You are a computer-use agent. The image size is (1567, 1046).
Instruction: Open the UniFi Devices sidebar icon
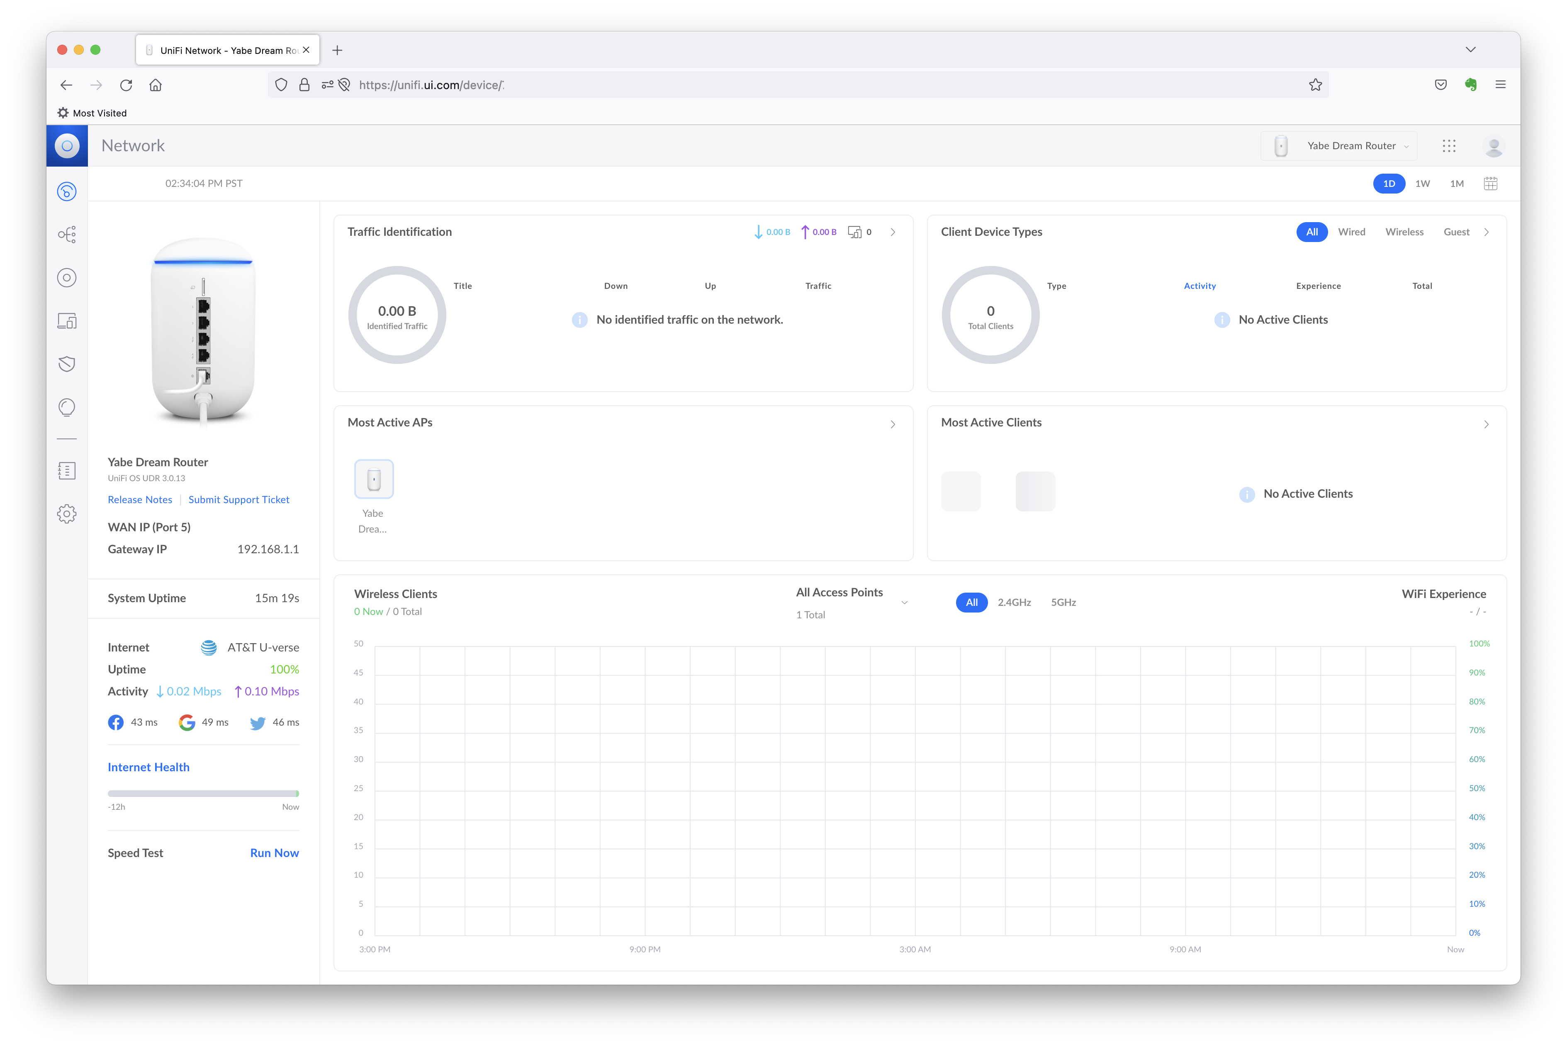pos(67,278)
